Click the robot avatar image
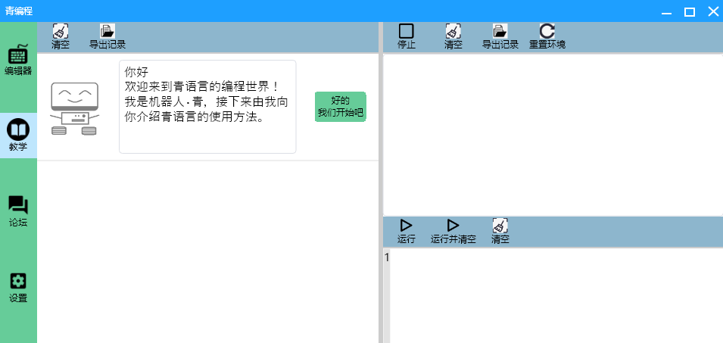 (x=74, y=107)
